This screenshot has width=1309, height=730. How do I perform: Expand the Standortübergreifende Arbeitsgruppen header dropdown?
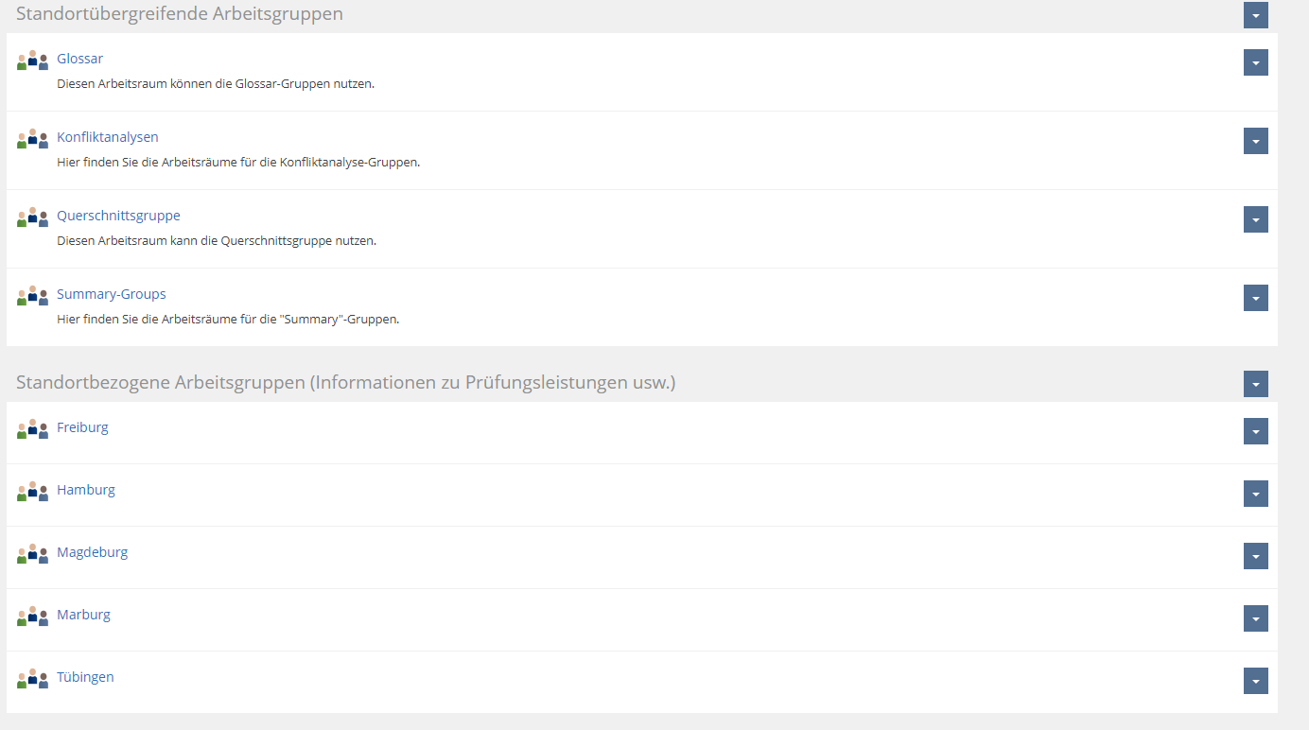1255,15
